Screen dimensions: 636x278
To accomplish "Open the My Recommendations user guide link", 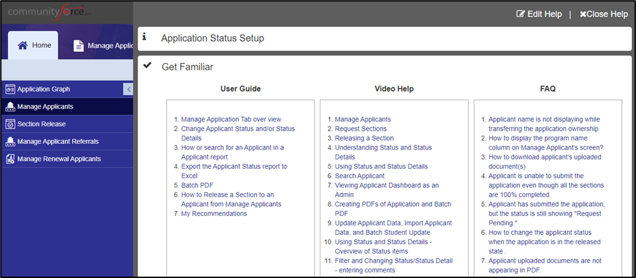I will pos(214,213).
